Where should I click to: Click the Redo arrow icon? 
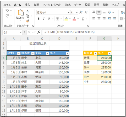(x=7, y=16)
